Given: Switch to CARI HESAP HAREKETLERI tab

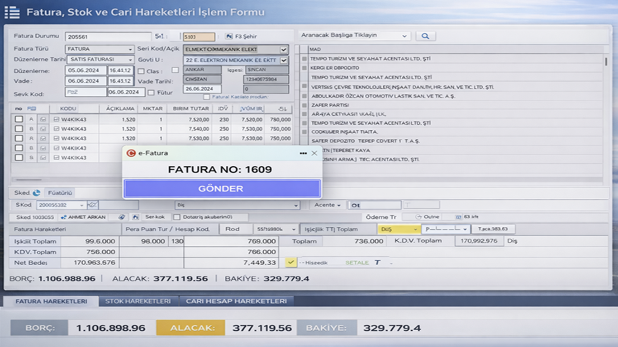Looking at the screenshot, I should 237,301.
